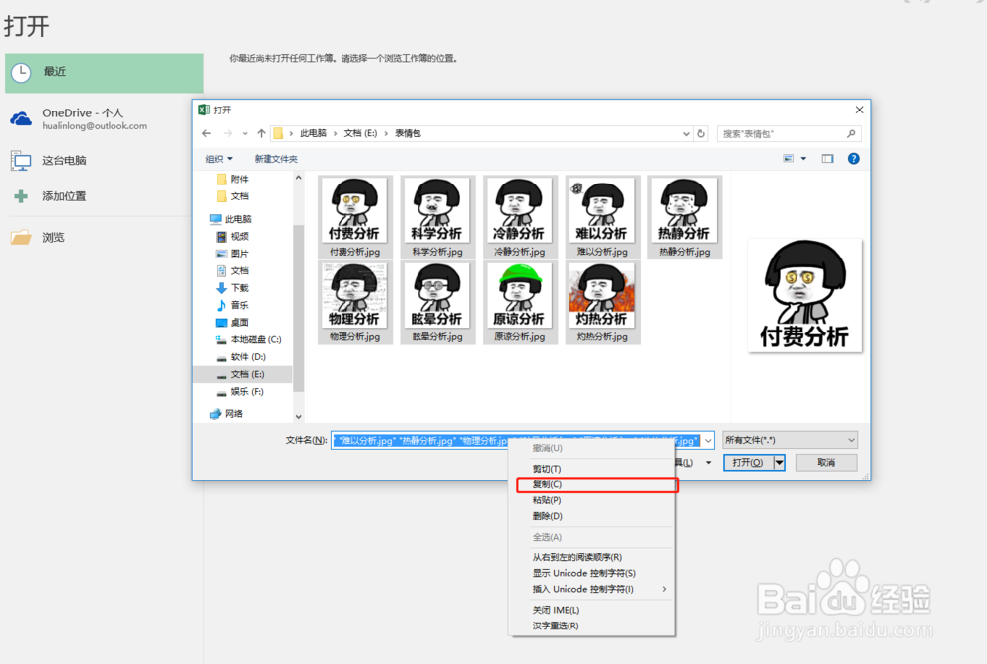Click the Forward arrow in the Open dialog
Screen dimensions: 987x664
click(228, 133)
